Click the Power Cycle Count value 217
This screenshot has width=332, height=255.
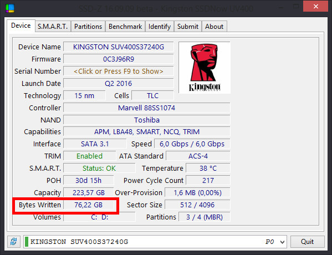(x=208, y=181)
